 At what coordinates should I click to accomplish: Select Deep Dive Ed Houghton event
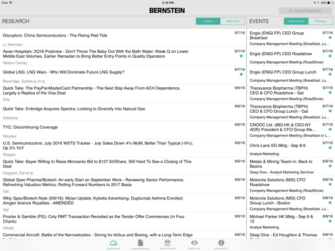291,235
